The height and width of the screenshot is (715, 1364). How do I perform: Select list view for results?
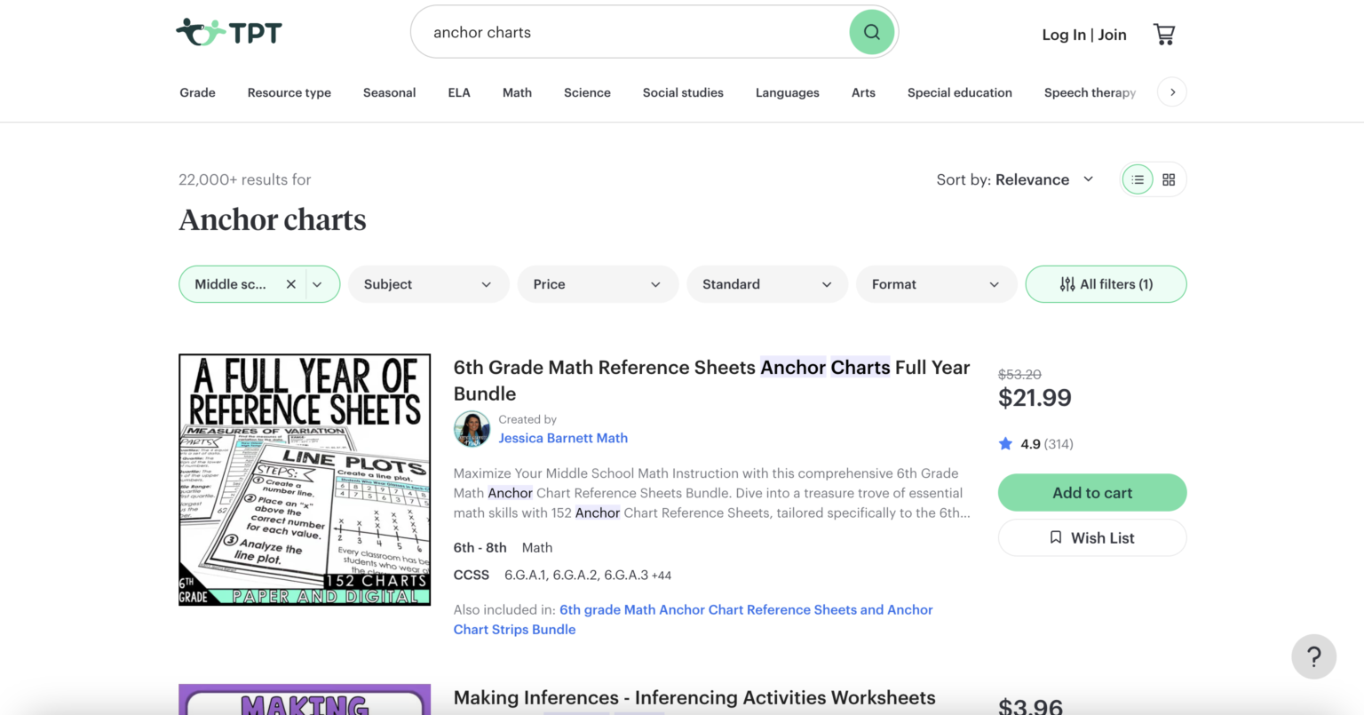point(1138,179)
